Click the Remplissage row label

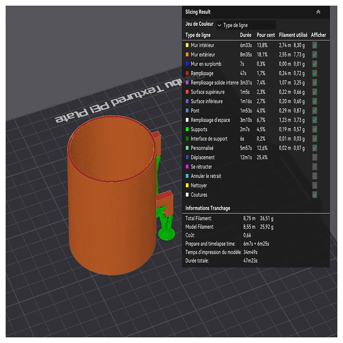pos(202,73)
